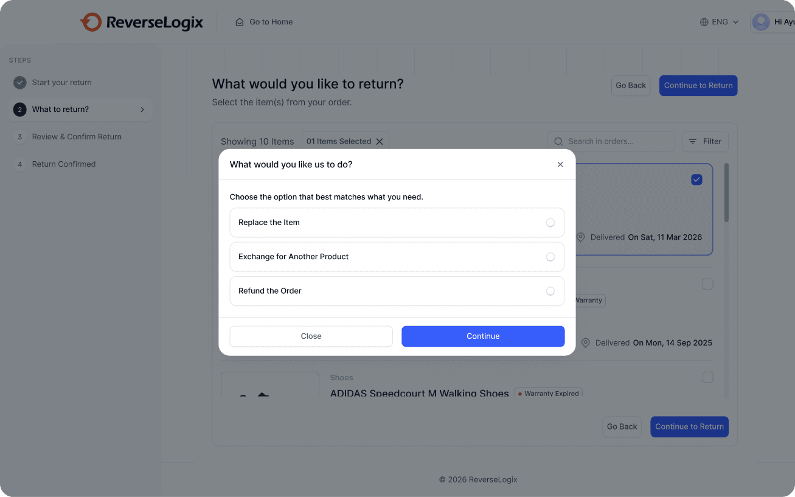795x497 pixels.
Task: Select the Replace the Item option
Action: tap(550, 223)
